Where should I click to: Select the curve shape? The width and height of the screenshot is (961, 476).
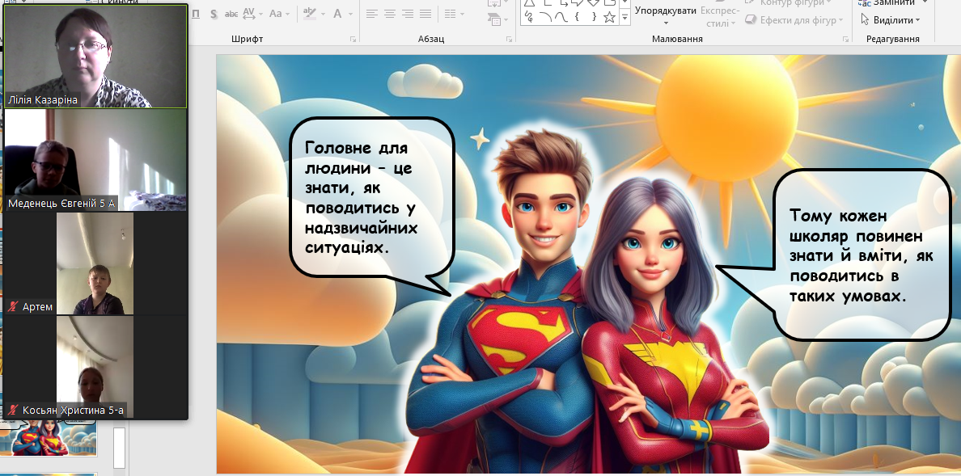click(561, 17)
